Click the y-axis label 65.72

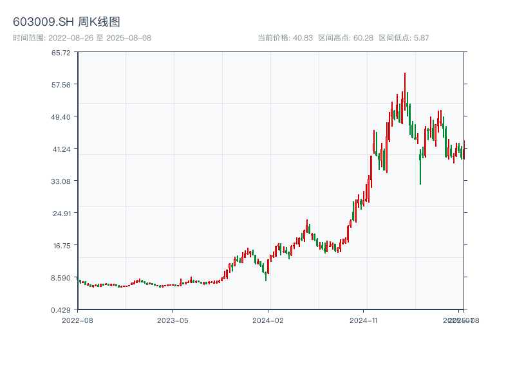61,53
